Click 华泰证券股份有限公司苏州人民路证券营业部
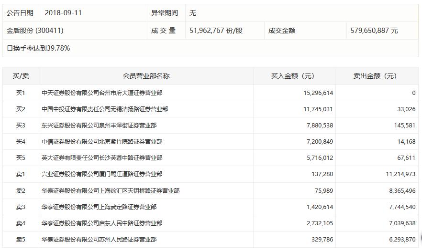The height and width of the screenshot is (252, 422). click(99, 240)
